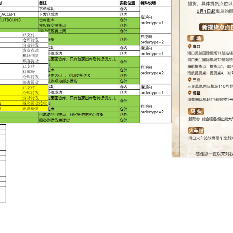Click the location pin icon beside 三亚

[x=190, y=80]
